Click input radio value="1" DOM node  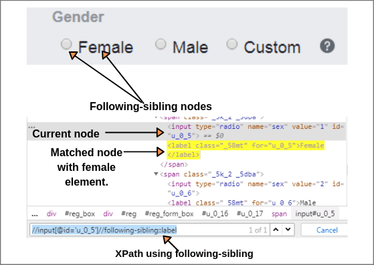coord(256,131)
